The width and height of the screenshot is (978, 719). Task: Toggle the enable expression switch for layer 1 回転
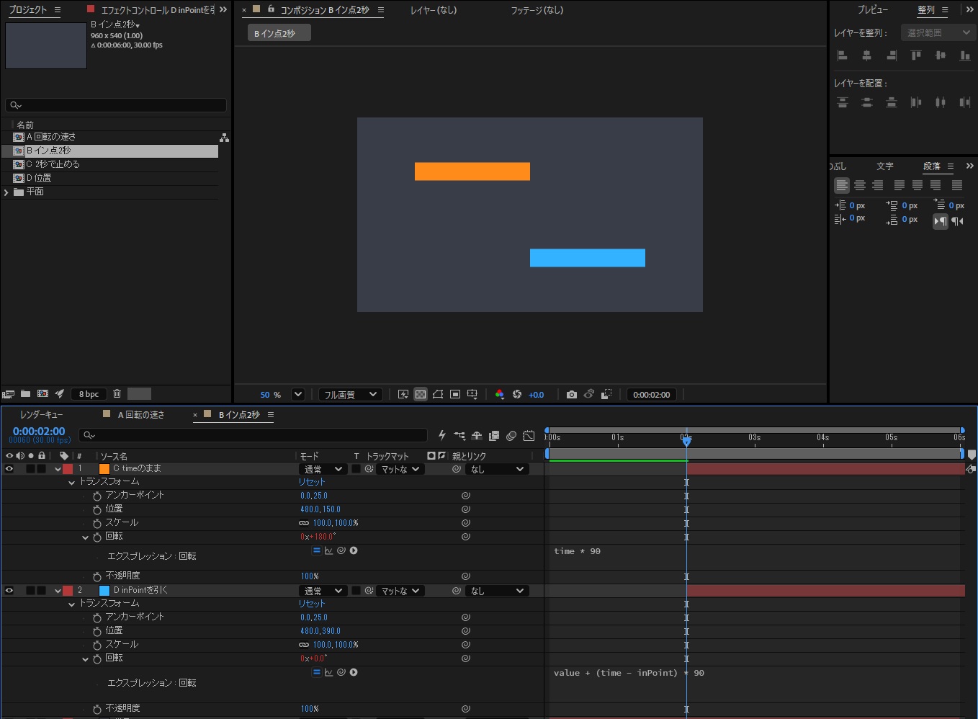click(x=316, y=550)
